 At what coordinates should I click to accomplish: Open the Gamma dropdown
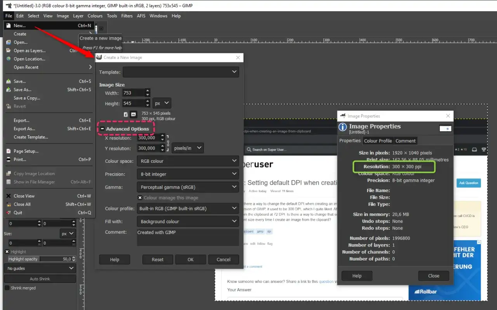coord(188,187)
